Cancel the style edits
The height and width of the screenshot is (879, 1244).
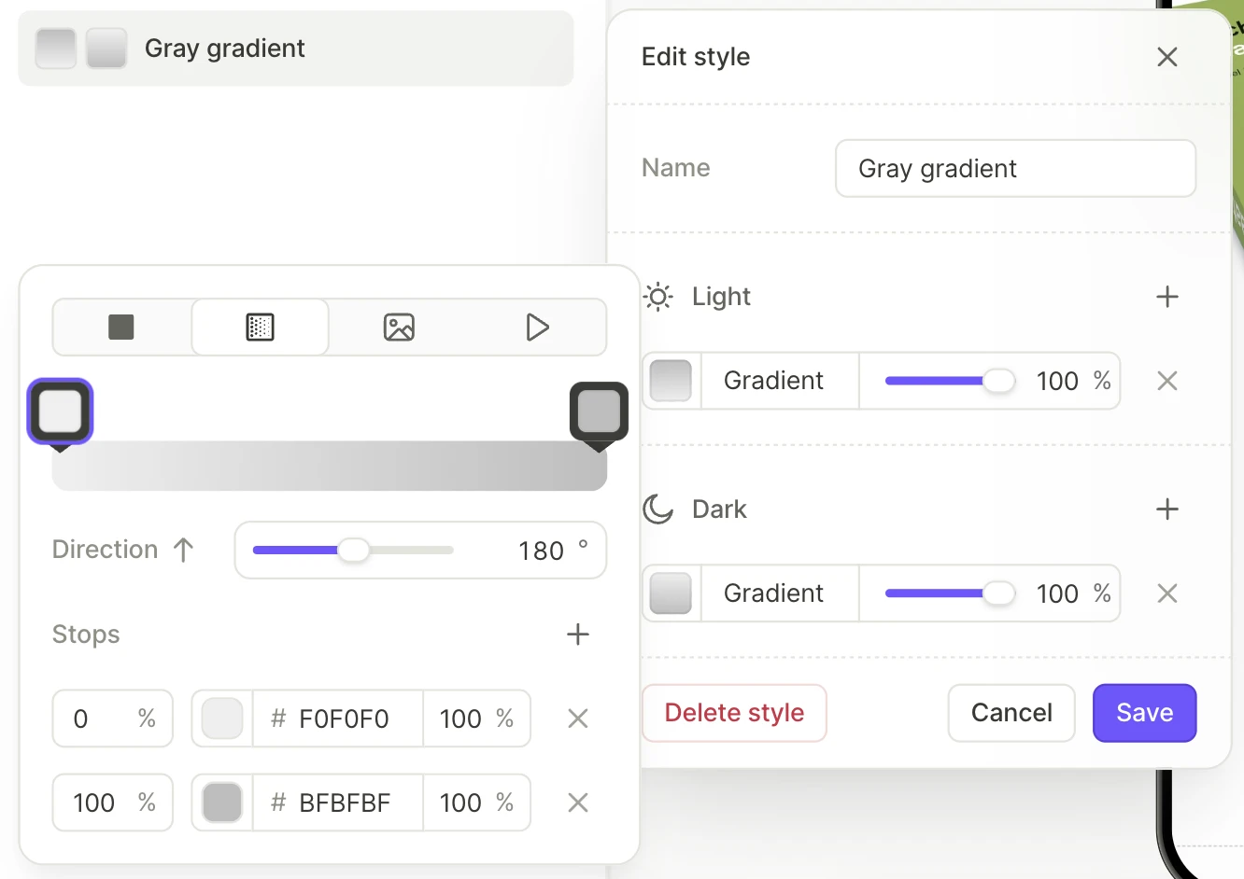(x=1011, y=713)
